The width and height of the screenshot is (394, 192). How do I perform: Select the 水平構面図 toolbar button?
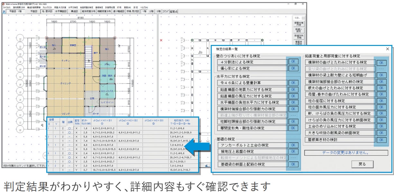(60, 12)
